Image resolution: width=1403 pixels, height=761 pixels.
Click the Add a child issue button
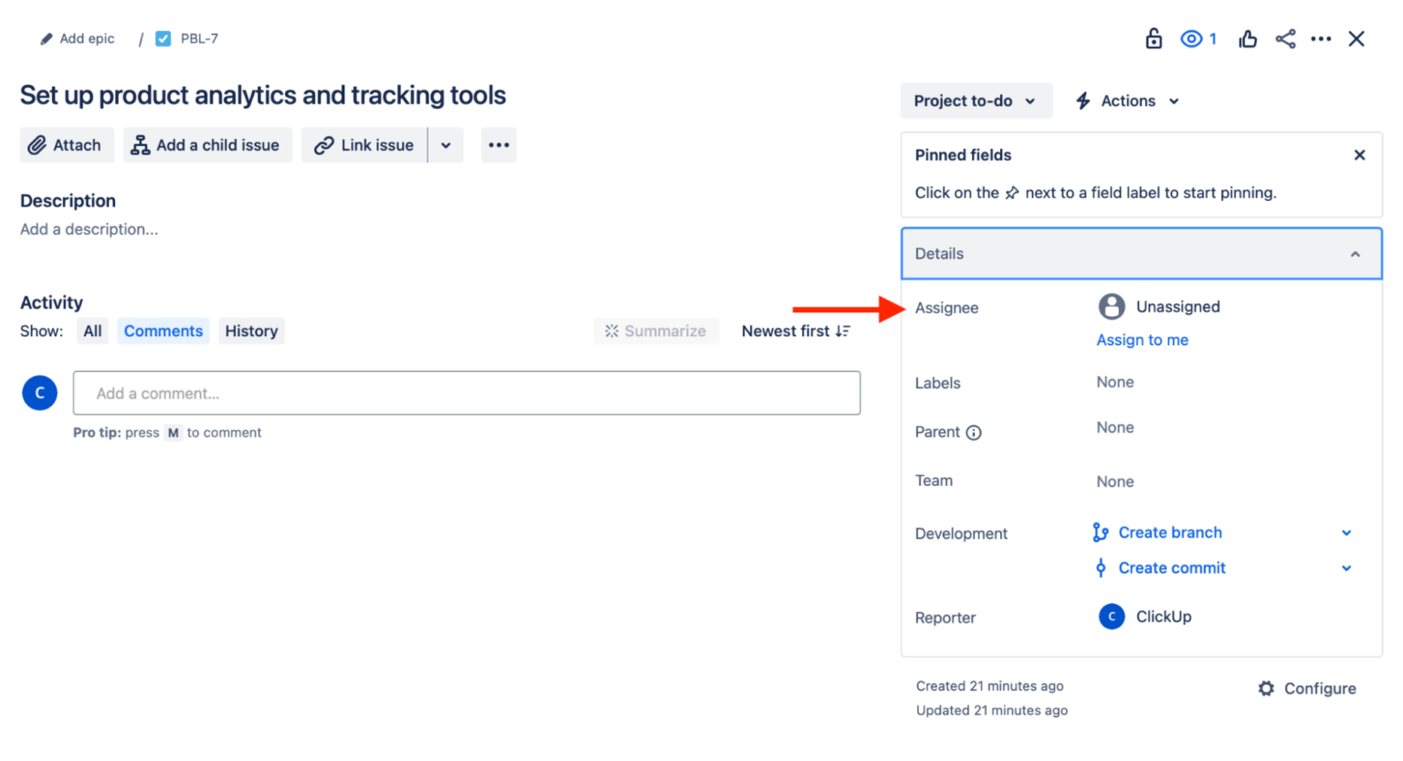tap(207, 144)
